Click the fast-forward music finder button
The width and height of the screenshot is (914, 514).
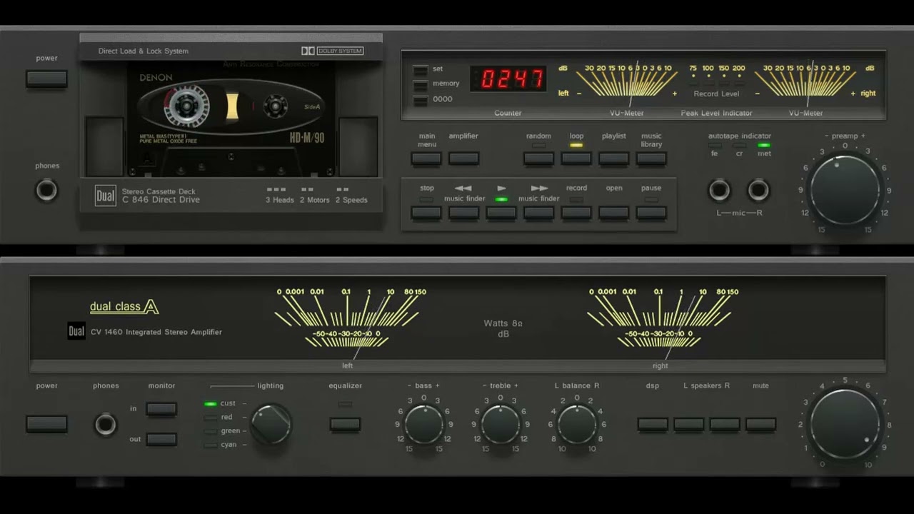tap(538, 213)
